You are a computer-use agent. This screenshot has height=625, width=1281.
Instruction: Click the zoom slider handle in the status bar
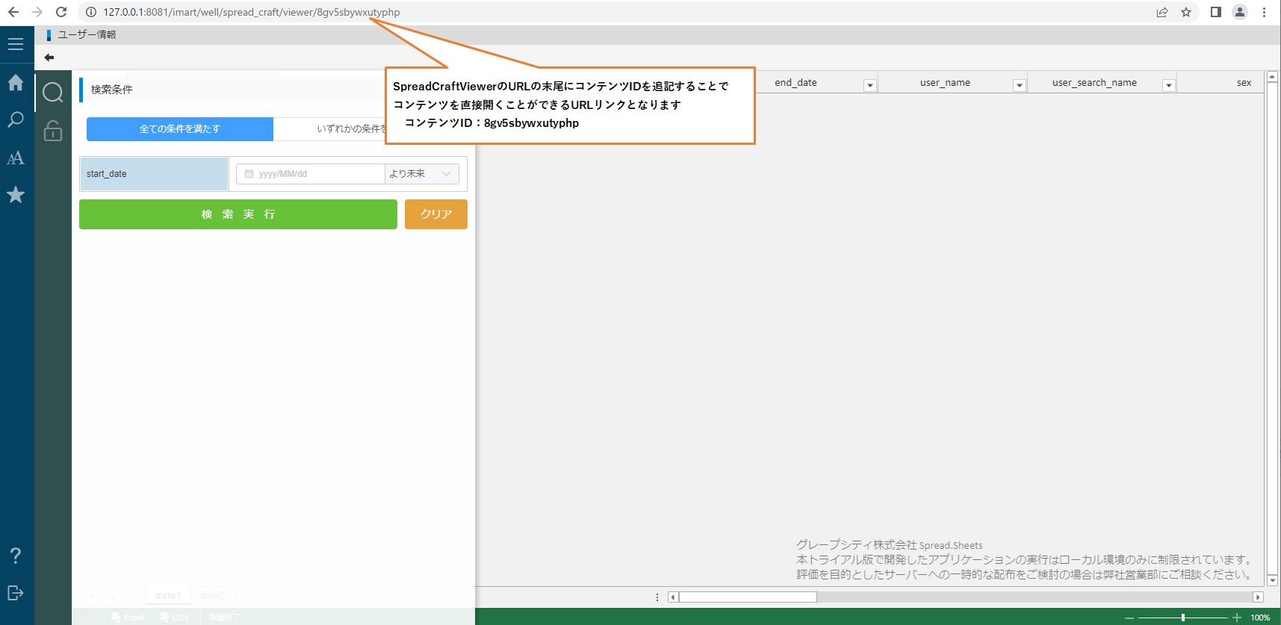coord(1183,618)
